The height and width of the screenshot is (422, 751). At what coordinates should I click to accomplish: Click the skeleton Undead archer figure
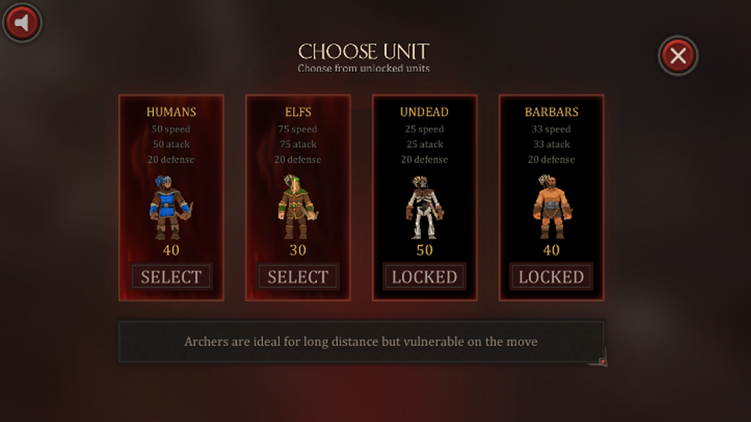tap(424, 207)
